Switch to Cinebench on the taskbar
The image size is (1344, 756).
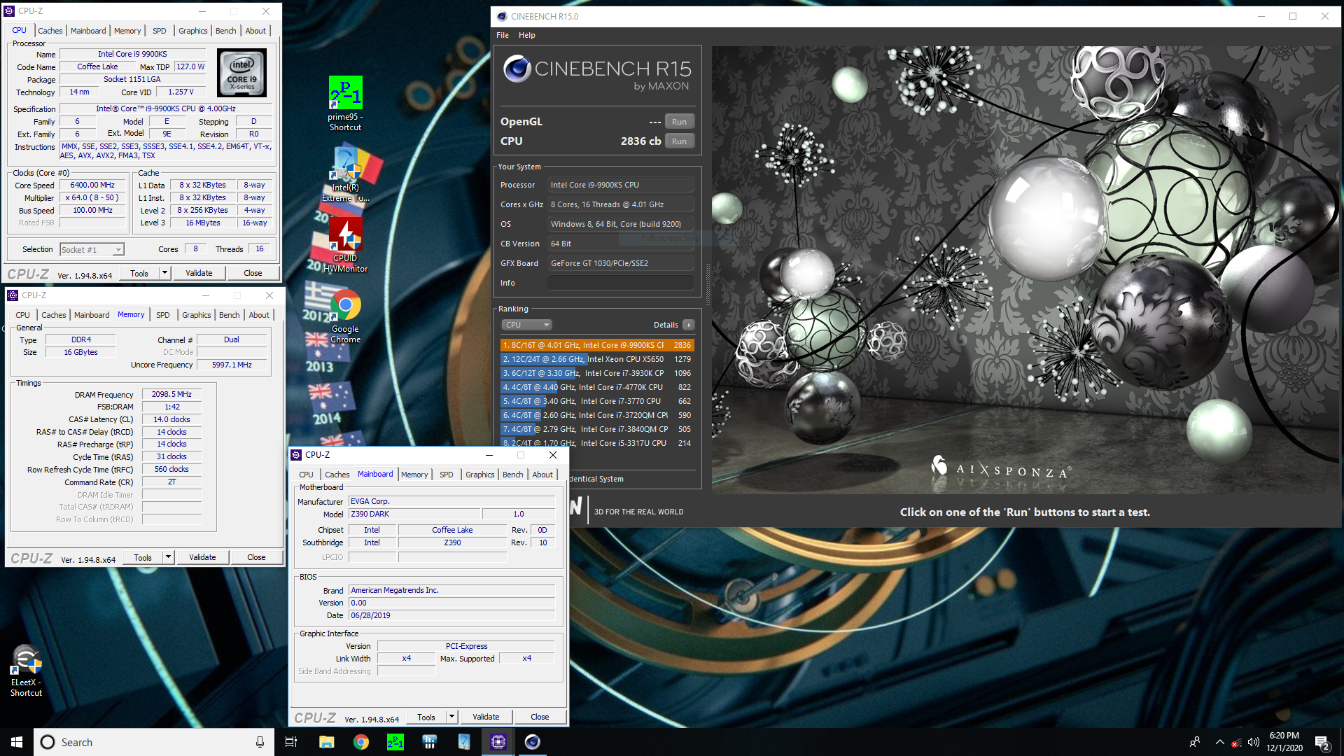(532, 742)
